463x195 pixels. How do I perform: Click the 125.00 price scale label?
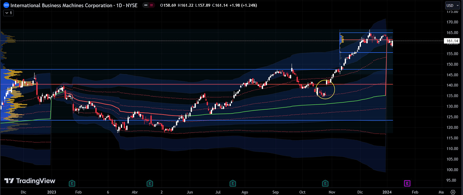tap(452, 117)
